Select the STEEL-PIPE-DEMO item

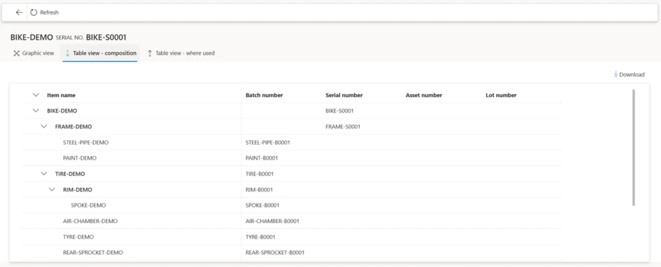(x=85, y=142)
